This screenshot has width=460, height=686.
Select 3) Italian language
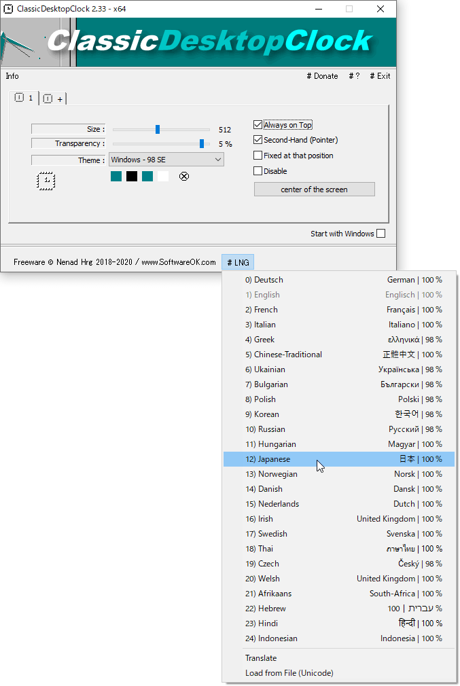pyautogui.click(x=339, y=325)
